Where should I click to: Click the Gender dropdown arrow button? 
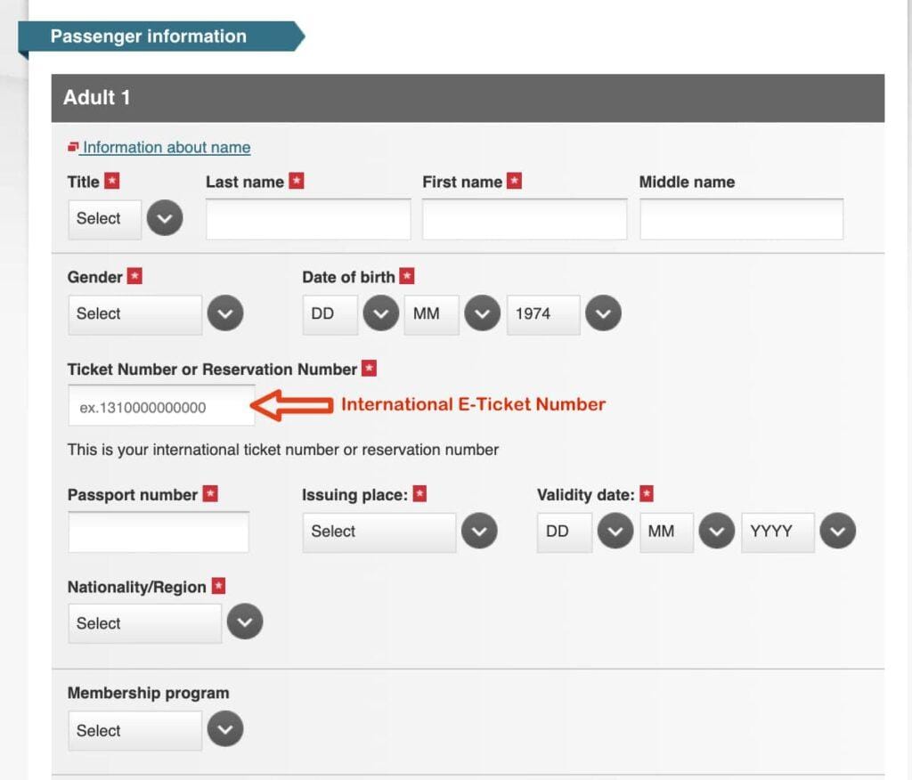[225, 313]
